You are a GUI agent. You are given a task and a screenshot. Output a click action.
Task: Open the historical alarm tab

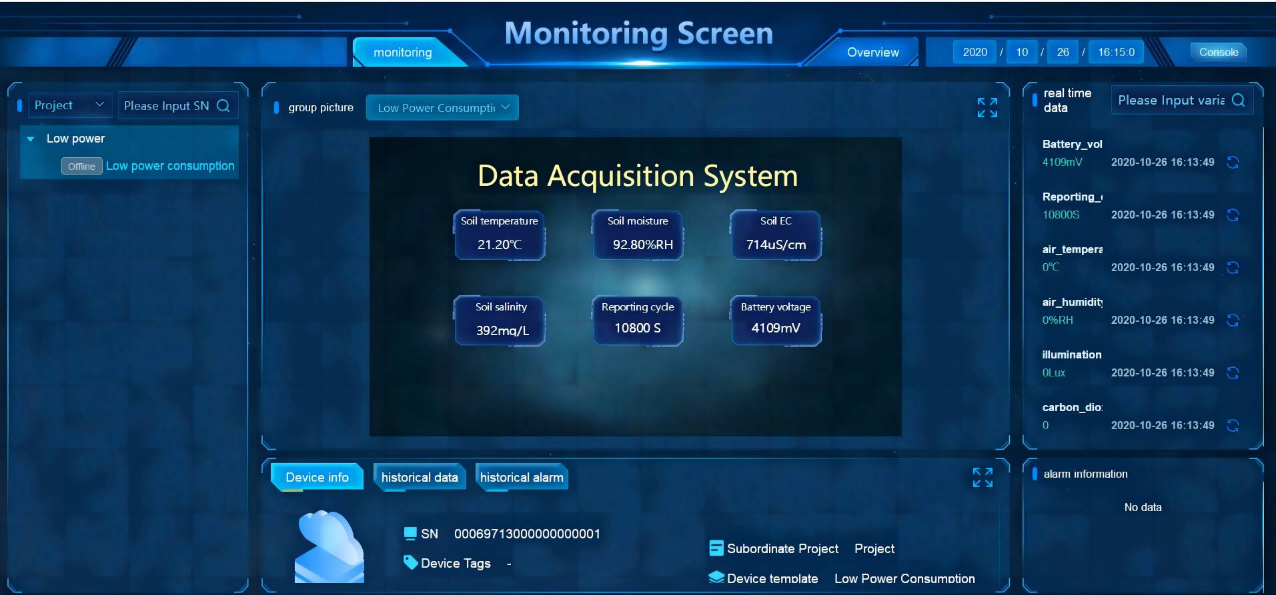click(x=521, y=478)
